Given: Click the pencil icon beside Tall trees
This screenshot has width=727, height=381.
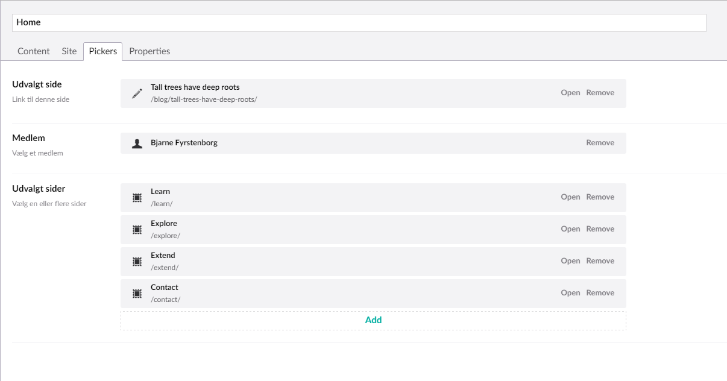Looking at the screenshot, I should tap(137, 93).
